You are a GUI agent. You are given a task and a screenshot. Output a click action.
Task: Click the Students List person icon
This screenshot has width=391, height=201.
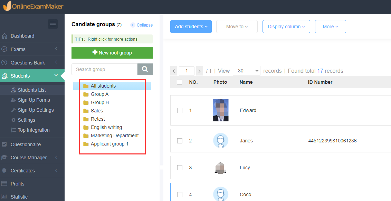click(13, 90)
